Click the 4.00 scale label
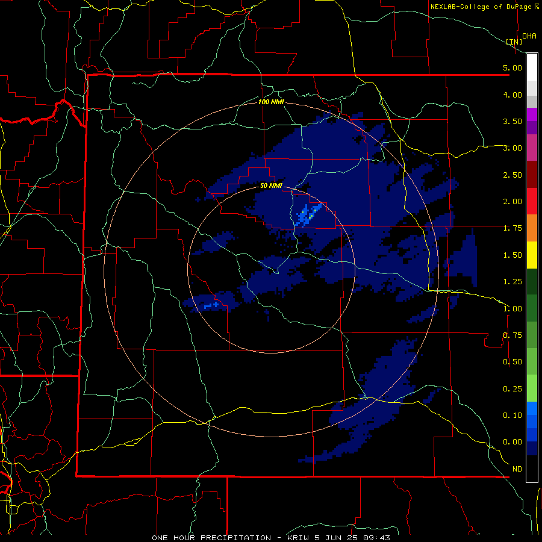The width and height of the screenshot is (542, 542). (x=512, y=95)
